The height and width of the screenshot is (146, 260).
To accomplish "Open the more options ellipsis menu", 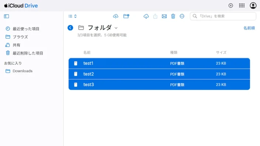I will [182, 16].
